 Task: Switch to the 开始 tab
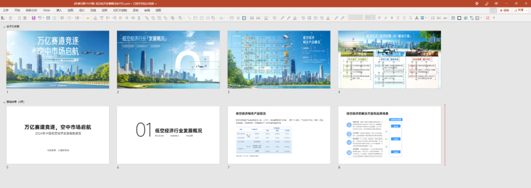pyautogui.click(x=17, y=10)
